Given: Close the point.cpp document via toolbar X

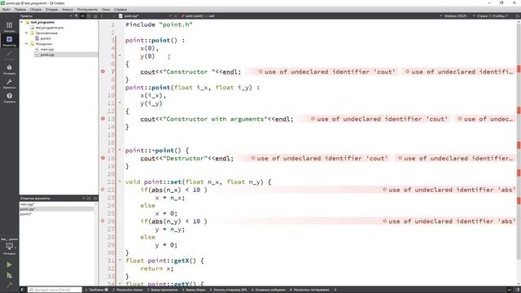Looking at the screenshot, I should [176, 16].
